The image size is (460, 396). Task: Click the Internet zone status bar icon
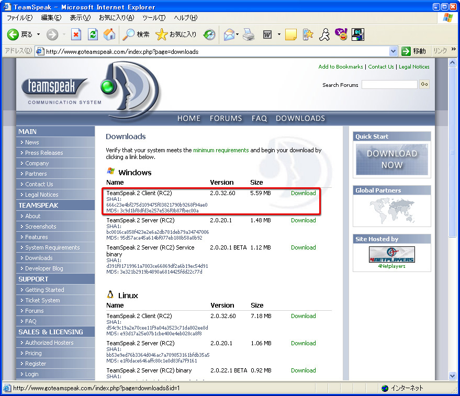click(385, 388)
